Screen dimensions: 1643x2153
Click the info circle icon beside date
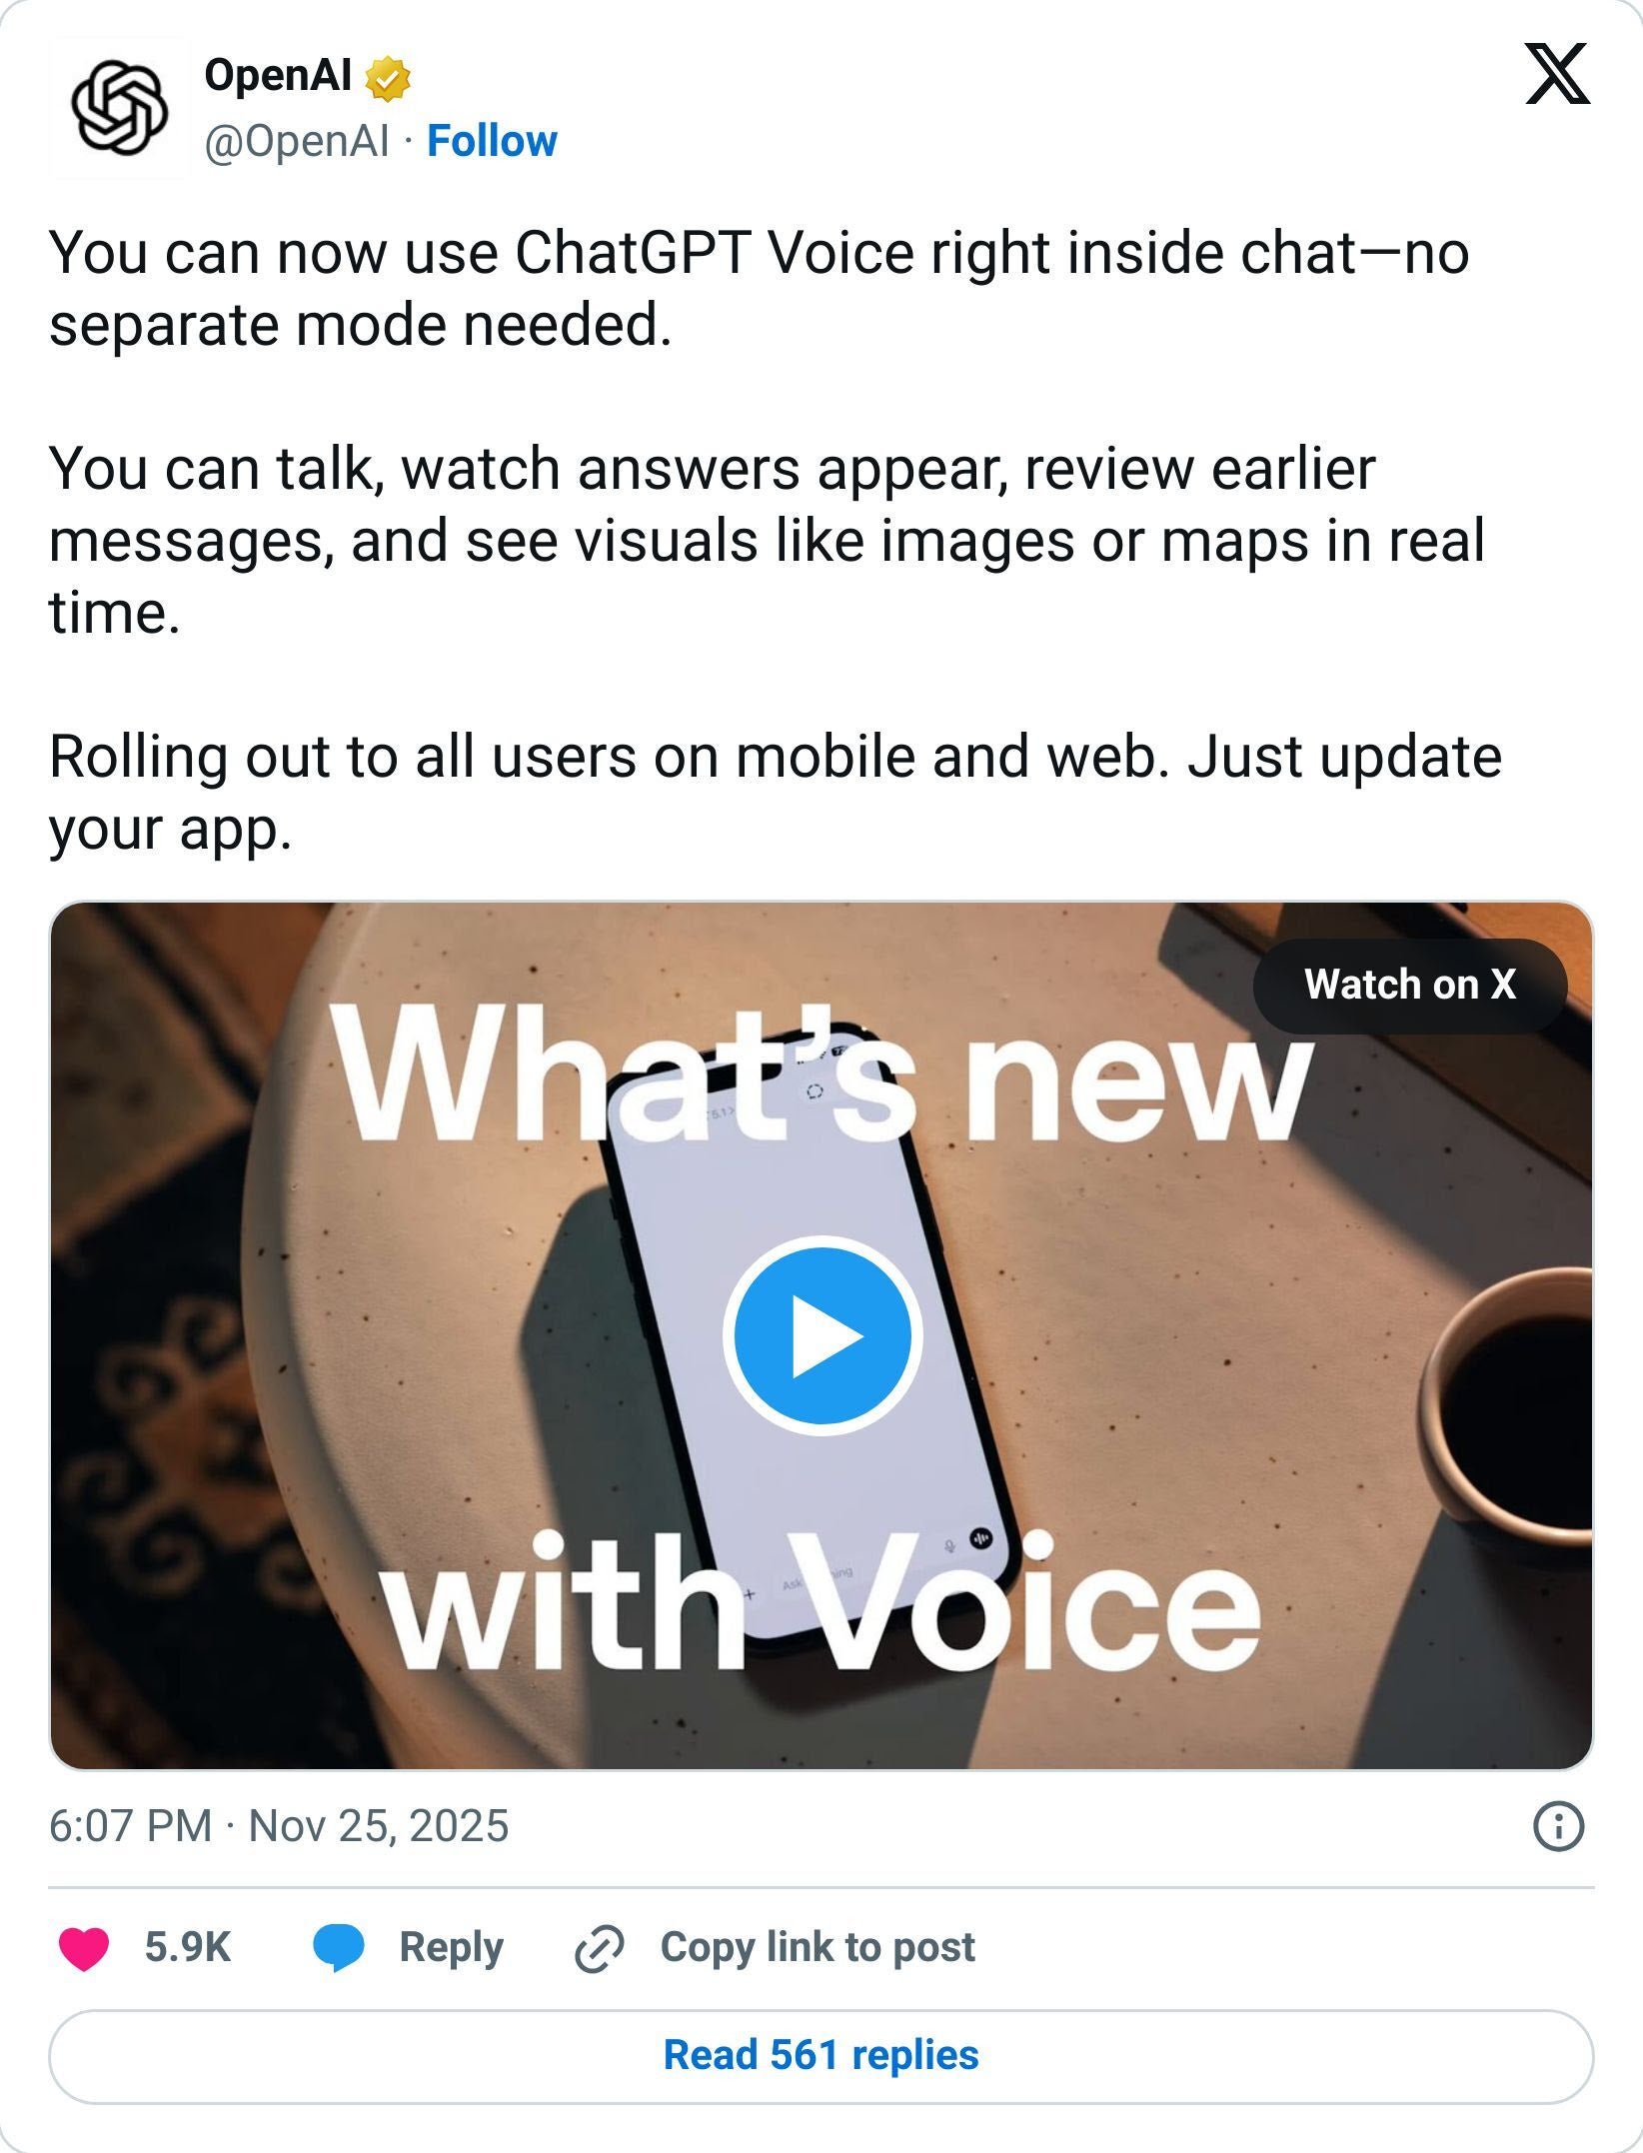(1557, 1827)
